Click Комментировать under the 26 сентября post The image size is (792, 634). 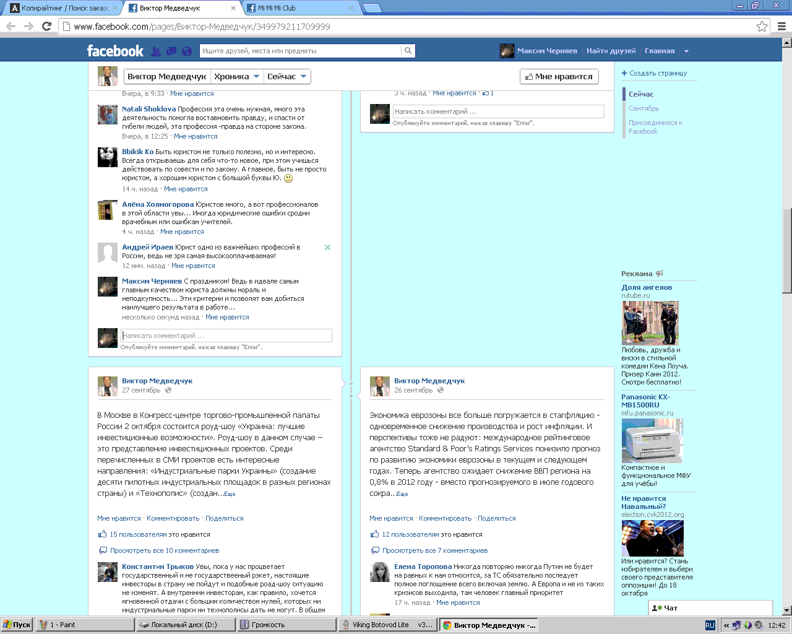pyautogui.click(x=445, y=518)
